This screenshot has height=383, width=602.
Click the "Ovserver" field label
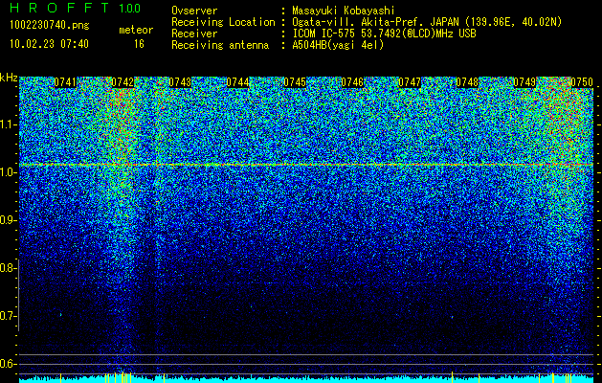pyautogui.click(x=194, y=11)
